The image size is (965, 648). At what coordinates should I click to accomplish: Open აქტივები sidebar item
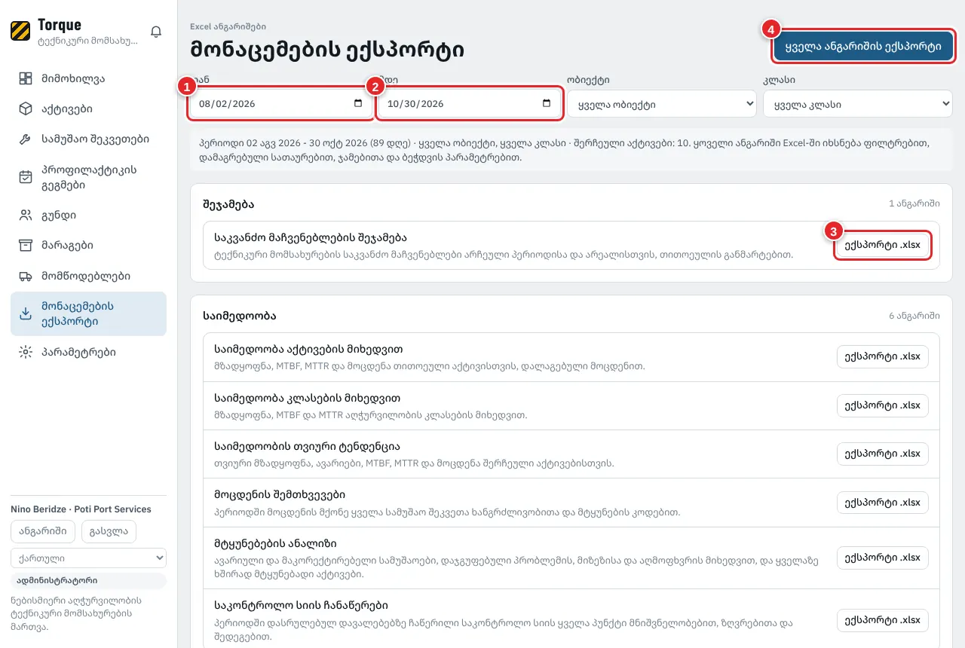pyautogui.click(x=88, y=109)
